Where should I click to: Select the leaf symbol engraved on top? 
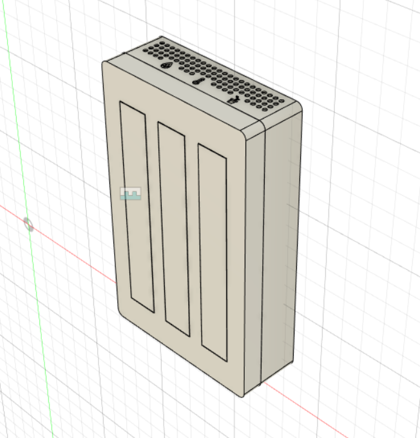point(167,66)
